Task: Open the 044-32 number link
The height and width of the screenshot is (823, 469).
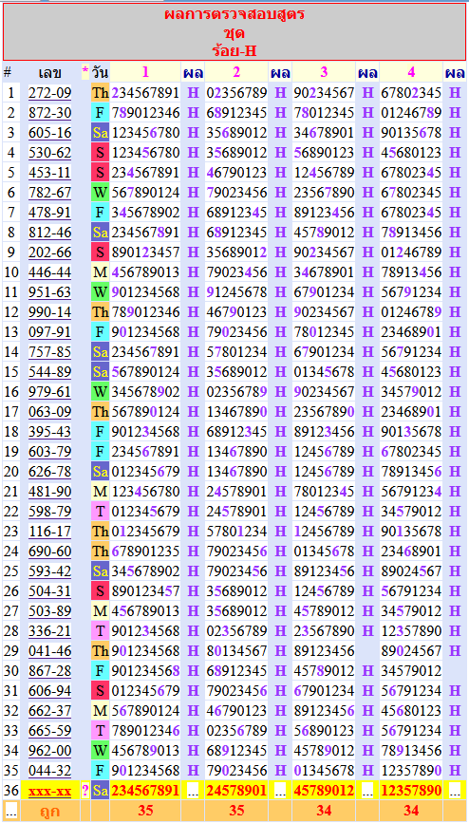Action: coord(50,771)
